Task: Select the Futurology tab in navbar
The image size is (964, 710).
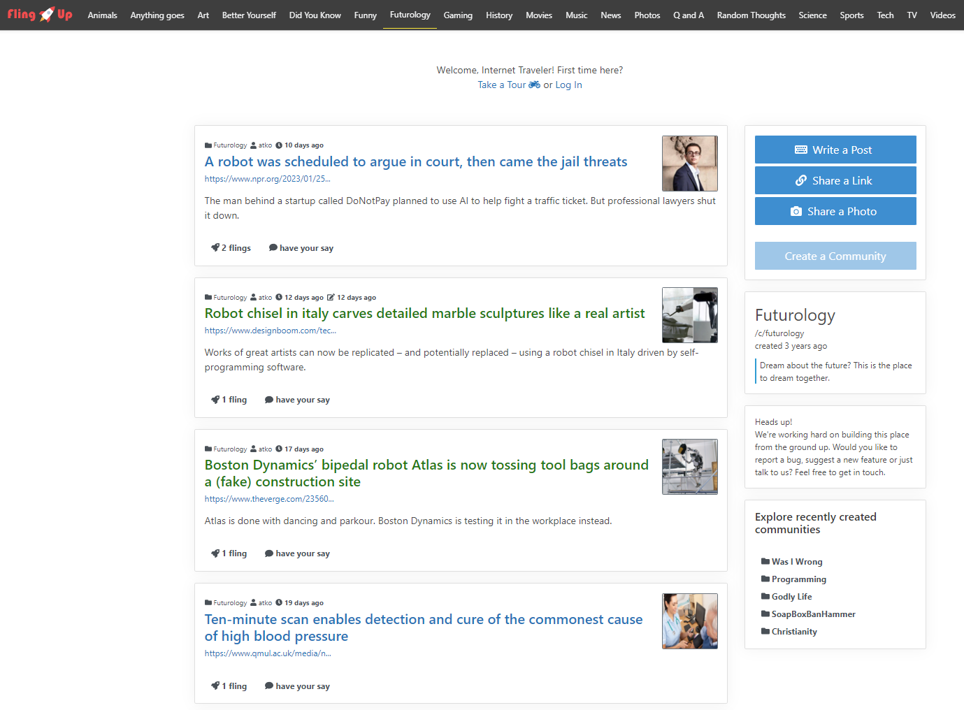Action: click(410, 15)
